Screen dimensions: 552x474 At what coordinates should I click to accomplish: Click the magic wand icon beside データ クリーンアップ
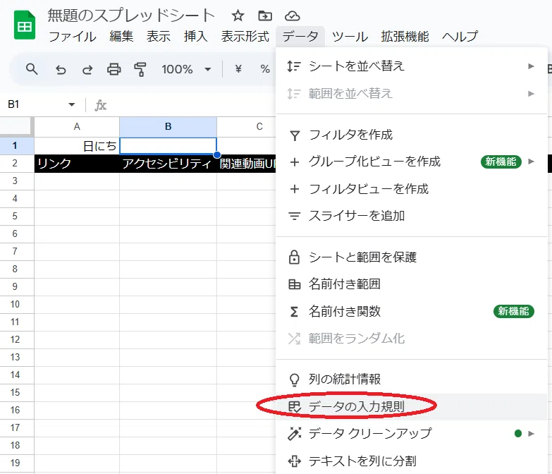pyautogui.click(x=294, y=434)
